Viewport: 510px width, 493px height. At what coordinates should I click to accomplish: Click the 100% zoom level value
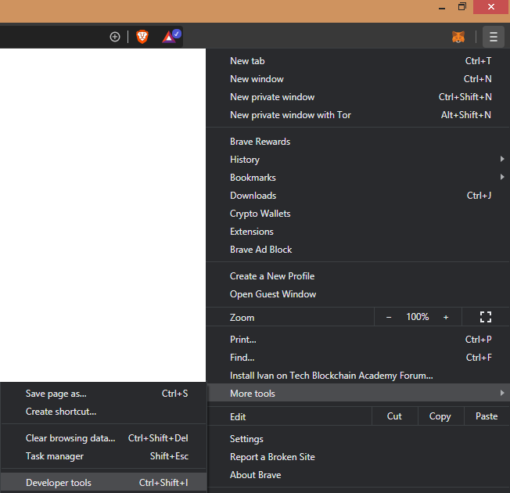click(418, 317)
